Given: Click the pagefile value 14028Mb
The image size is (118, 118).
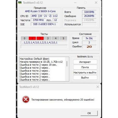Looking at the screenshot, I should point(89,20).
